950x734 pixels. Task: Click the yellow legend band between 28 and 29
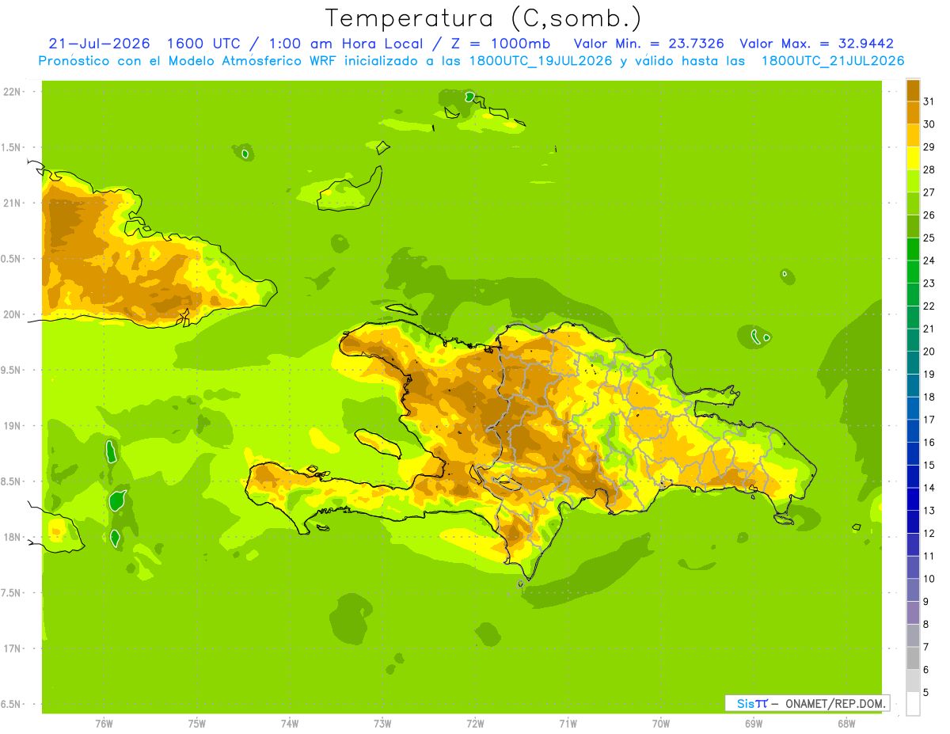(913, 158)
